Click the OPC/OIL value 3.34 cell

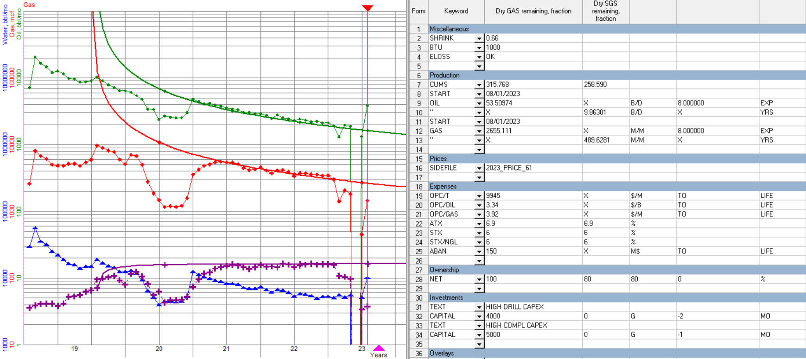533,205
